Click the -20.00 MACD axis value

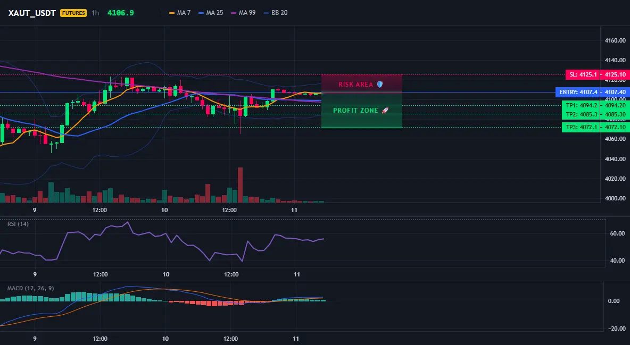click(617, 329)
